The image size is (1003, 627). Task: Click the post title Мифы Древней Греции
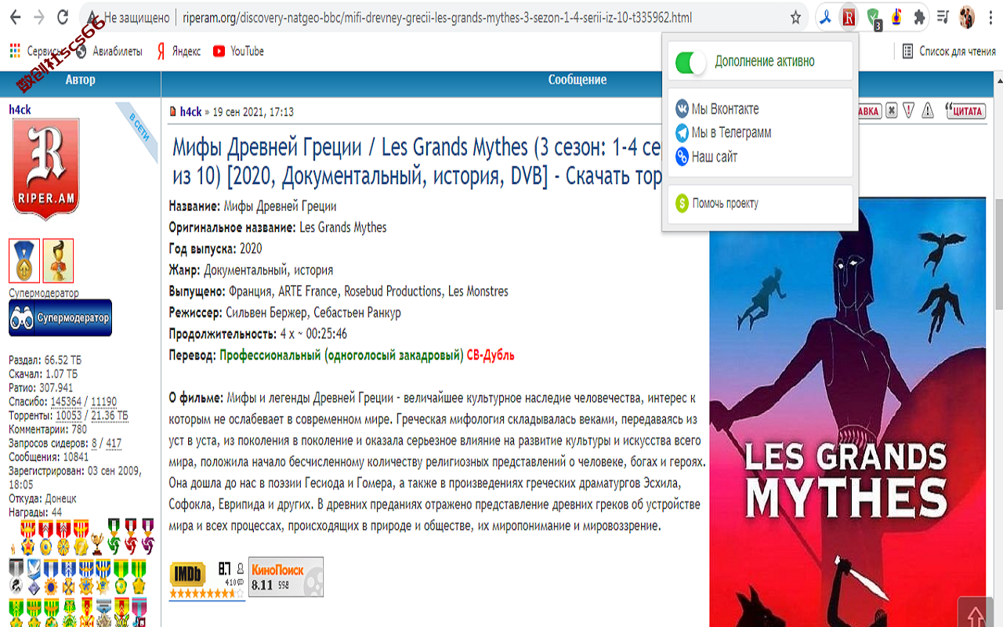coord(417,161)
